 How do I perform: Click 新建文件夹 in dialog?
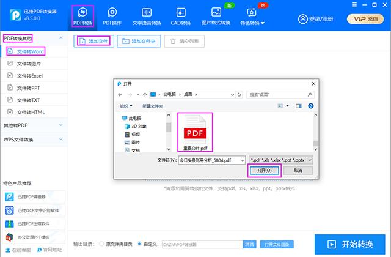click(153, 106)
